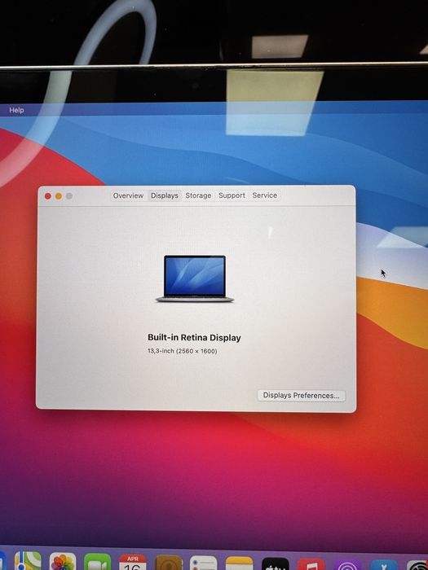Screen dimensions: 428x570
Task: Open App Store from the dock
Action: [384, 565]
